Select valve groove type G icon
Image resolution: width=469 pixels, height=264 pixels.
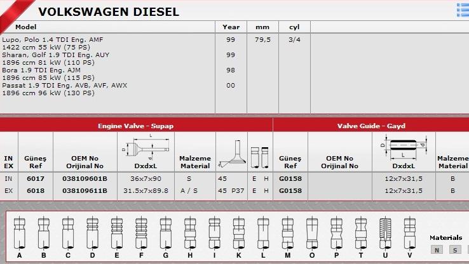[166, 234]
